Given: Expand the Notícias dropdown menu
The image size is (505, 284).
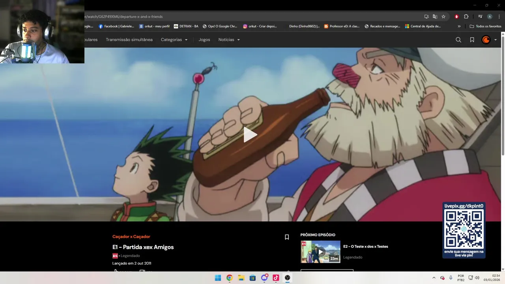Looking at the screenshot, I should tap(229, 40).
